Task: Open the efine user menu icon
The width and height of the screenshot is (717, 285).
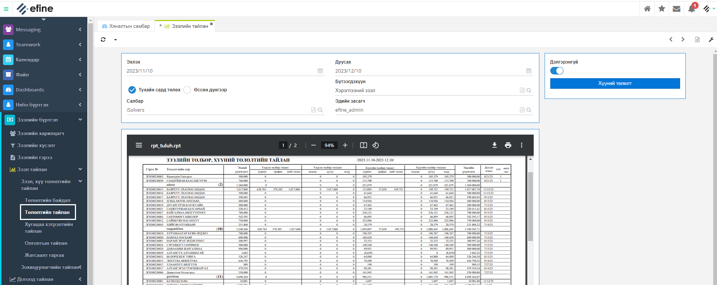Action: click(709, 9)
